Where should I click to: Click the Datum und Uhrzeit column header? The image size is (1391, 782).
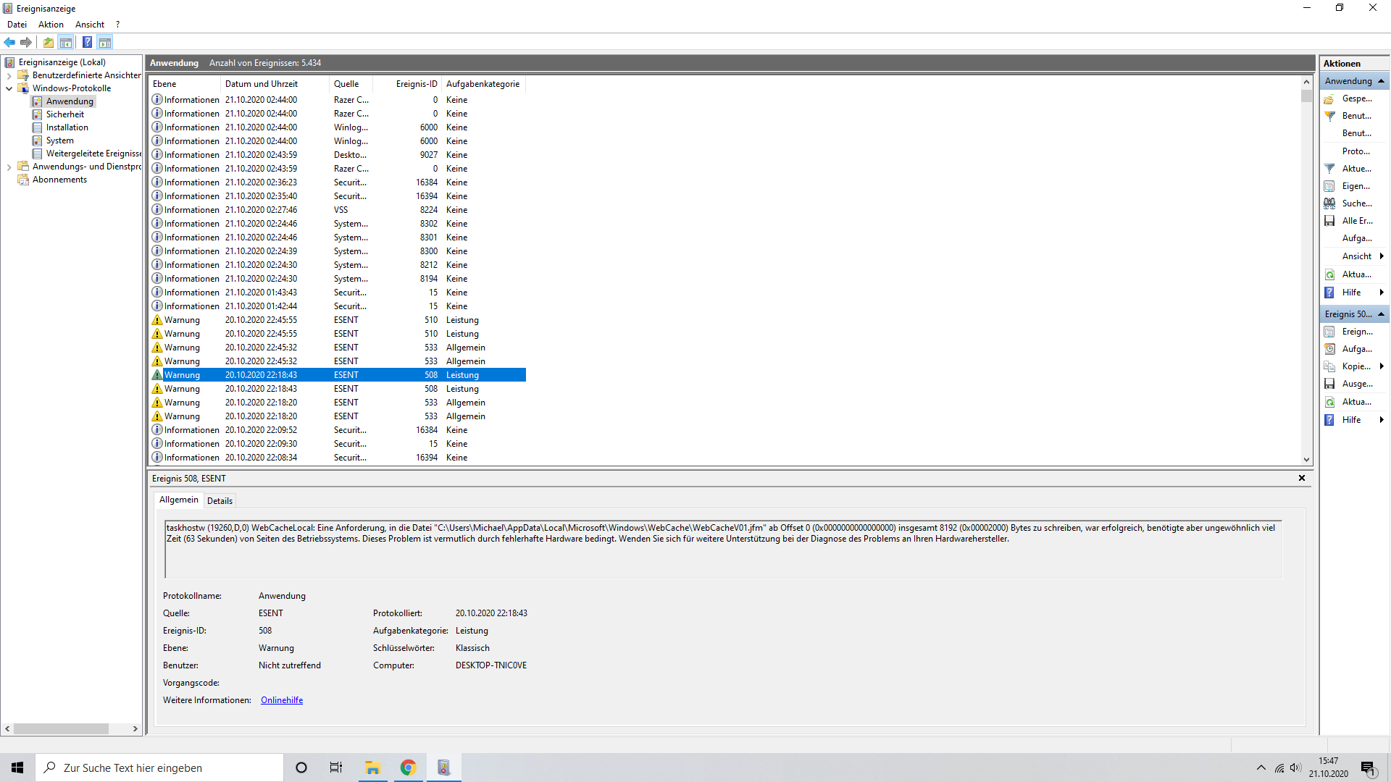[262, 84]
